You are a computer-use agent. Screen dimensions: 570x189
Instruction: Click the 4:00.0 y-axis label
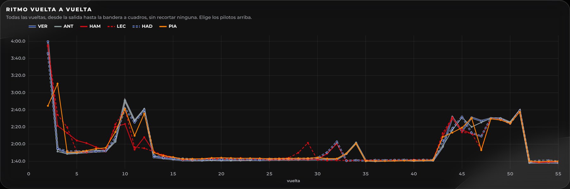point(18,41)
